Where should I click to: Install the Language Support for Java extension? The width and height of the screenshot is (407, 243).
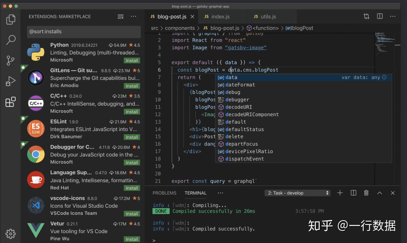coord(132,188)
